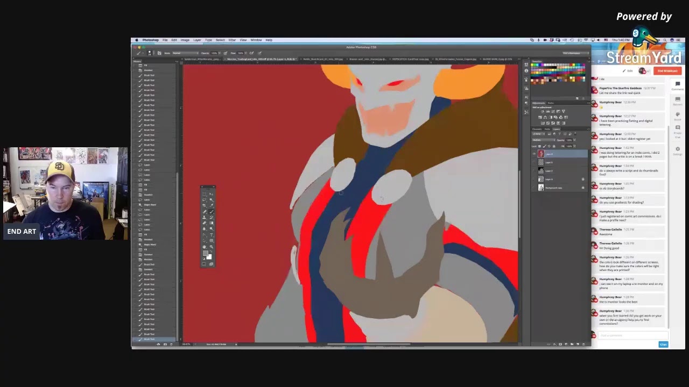
Task: Click the blue Chat send button
Action: tap(663, 345)
